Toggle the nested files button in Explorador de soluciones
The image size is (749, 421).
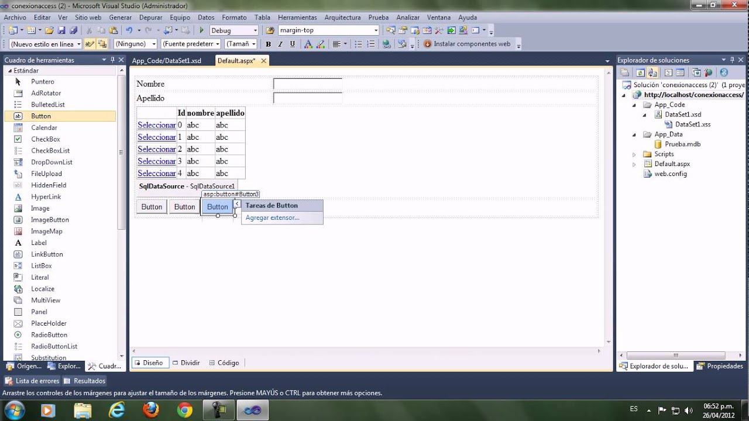click(652, 73)
